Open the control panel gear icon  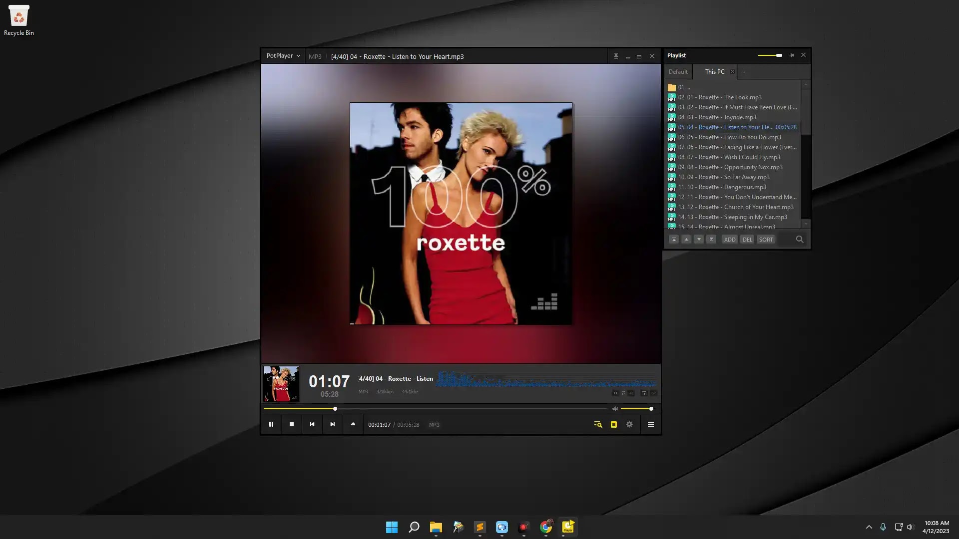pos(629,424)
